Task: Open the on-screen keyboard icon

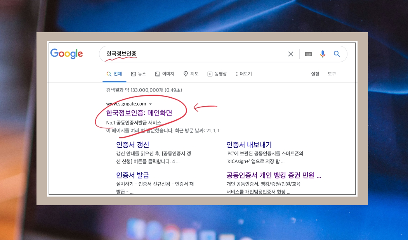Action: 308,54
